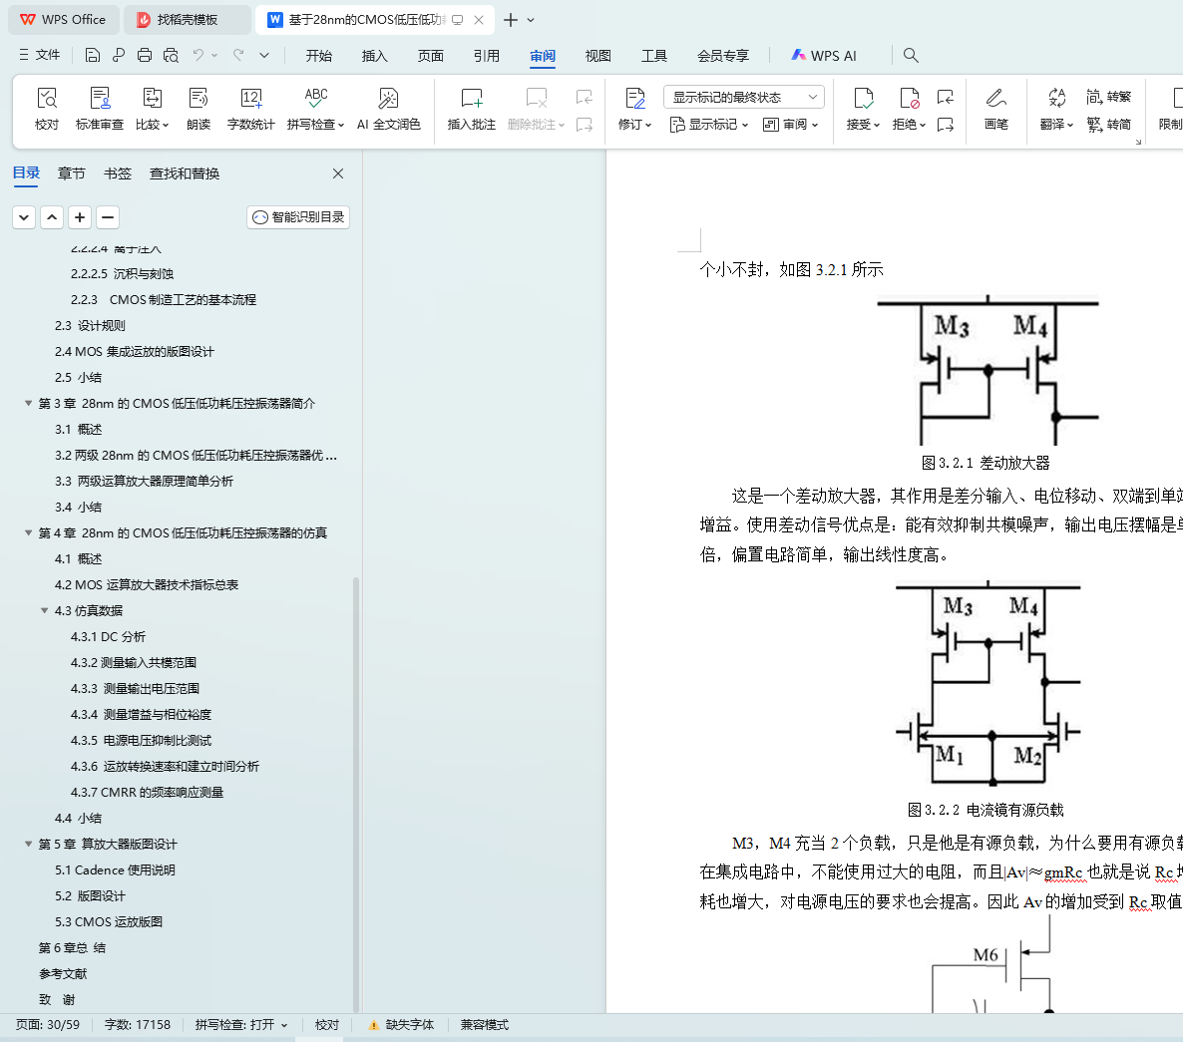Accept change with 接受 button
Image resolution: width=1183 pixels, height=1042 pixels.
[x=863, y=109]
